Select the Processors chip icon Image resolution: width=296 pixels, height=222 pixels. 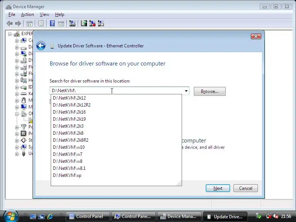[x=24, y=134]
